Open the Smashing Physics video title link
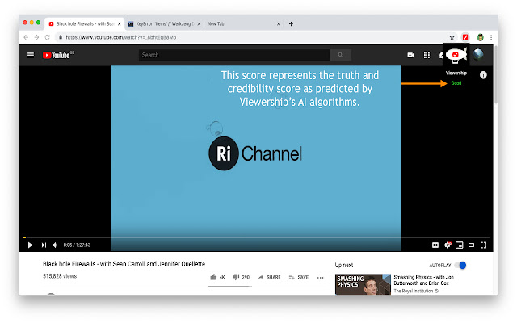The width and height of the screenshot is (517, 323). (423, 280)
